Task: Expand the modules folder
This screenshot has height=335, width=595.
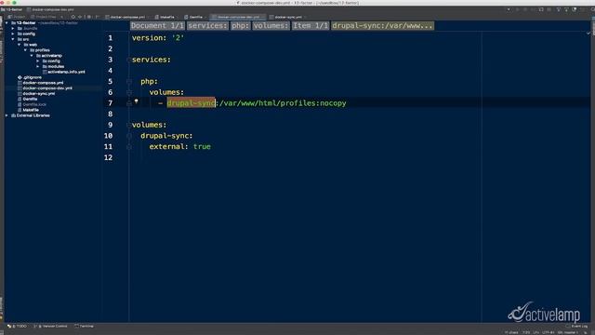Action: click(x=37, y=66)
